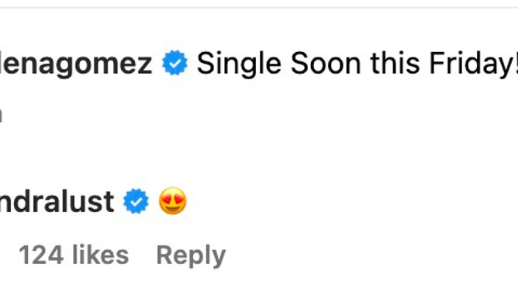Click the word 'likes' under the comment
Screen dimensions: 518x292
[101, 255]
